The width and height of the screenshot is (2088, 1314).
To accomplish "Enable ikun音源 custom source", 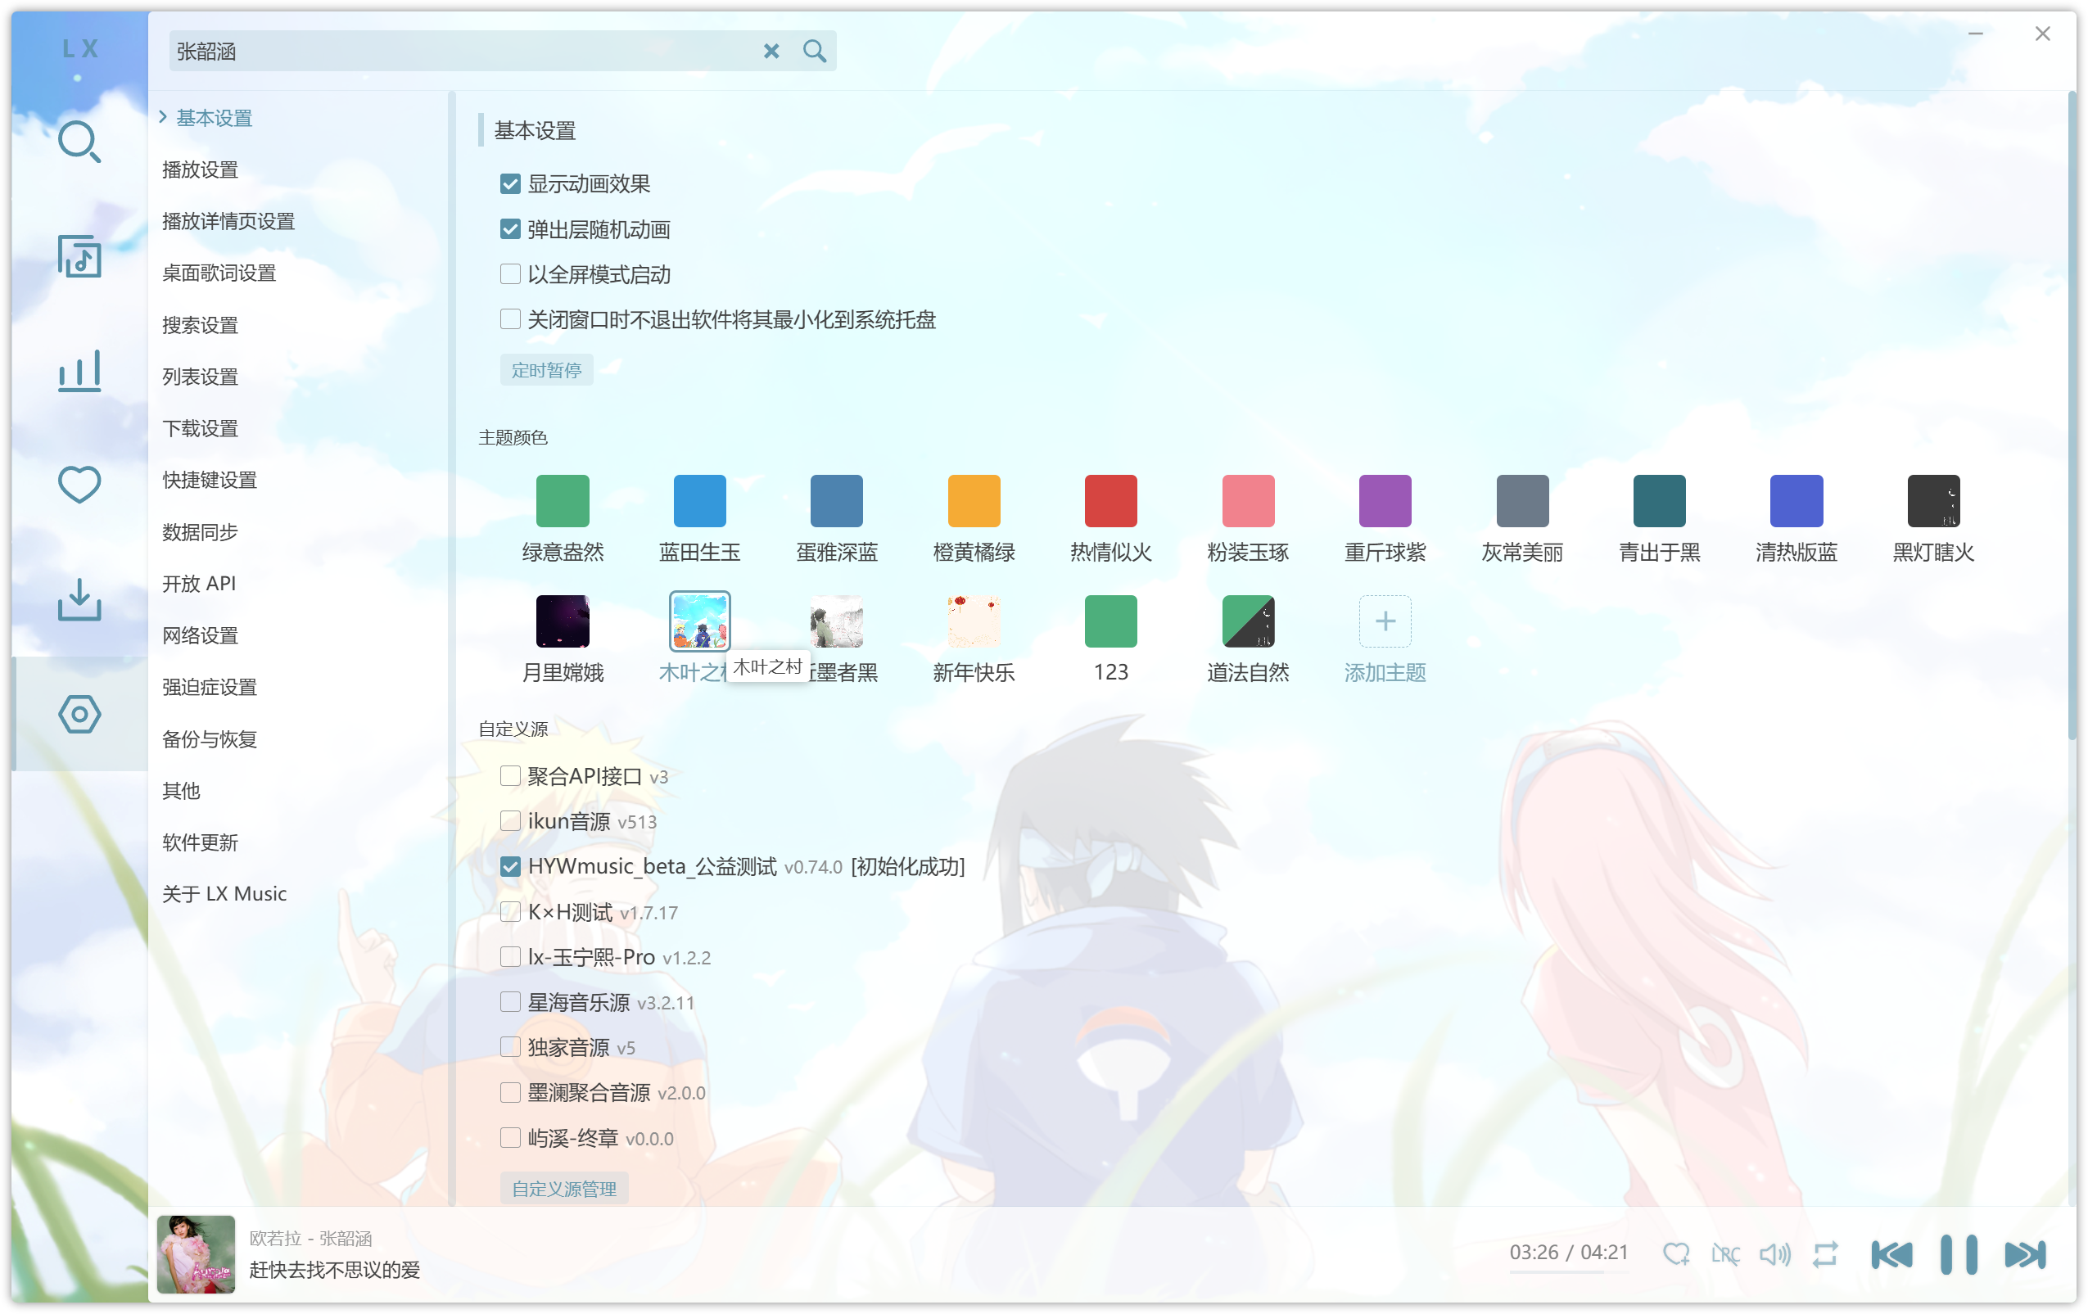I will [x=510, y=821].
